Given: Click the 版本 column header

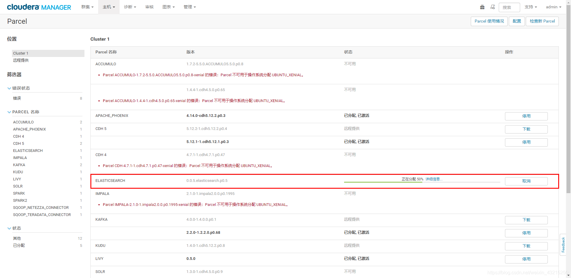Looking at the screenshot, I should click(x=190, y=52).
